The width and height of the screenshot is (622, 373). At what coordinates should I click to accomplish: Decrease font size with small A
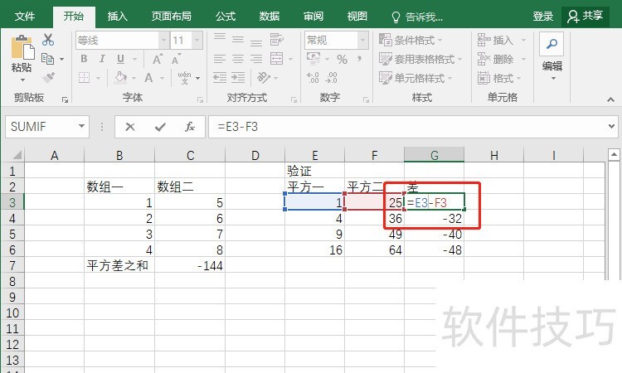pos(176,59)
